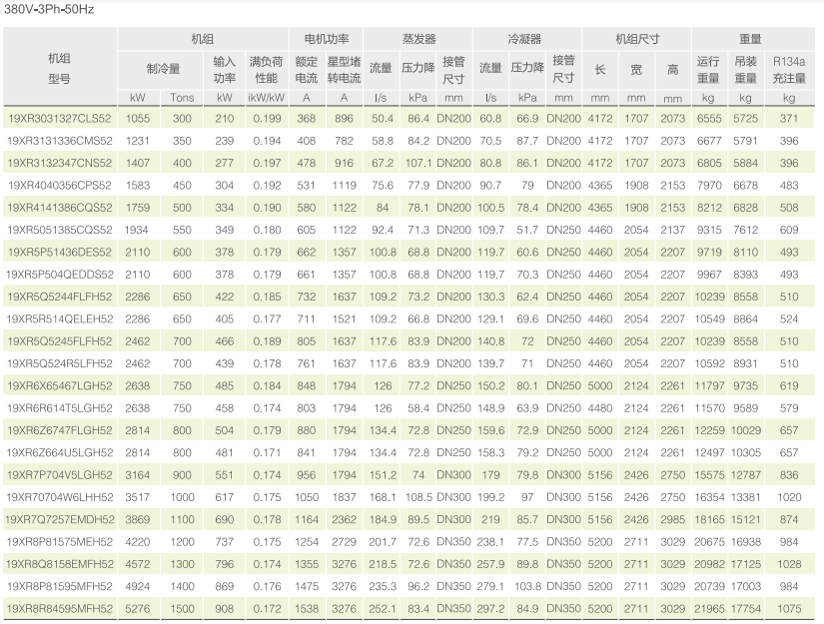Select the 蒸发器 group header
The width and height of the screenshot is (824, 624).
418,39
